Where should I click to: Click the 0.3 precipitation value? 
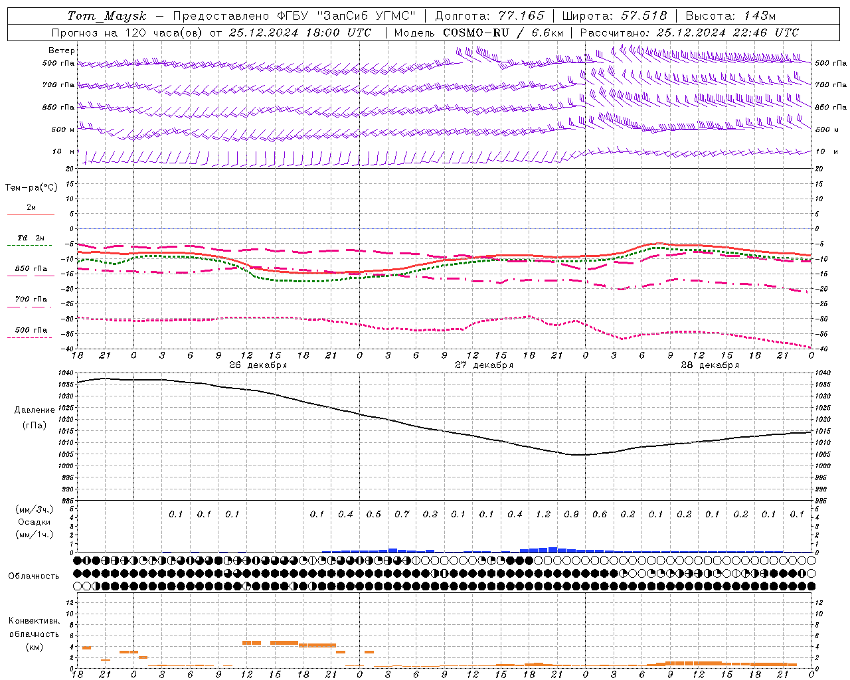(x=430, y=515)
